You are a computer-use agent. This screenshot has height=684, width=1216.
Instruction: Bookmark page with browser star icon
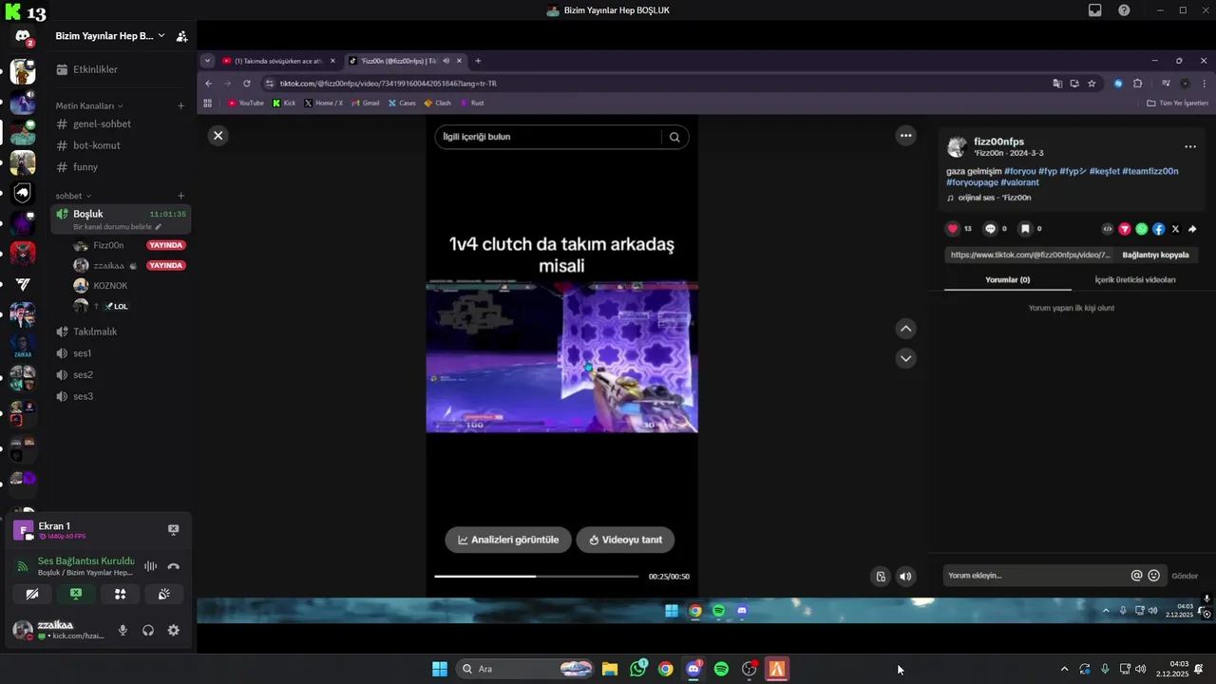click(x=1092, y=84)
